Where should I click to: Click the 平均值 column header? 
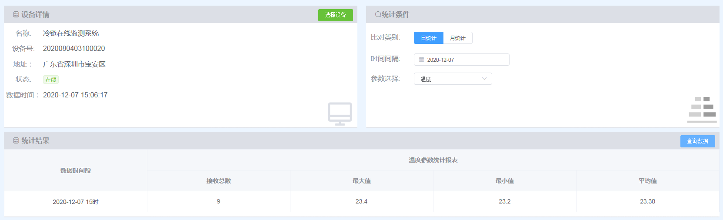647,181
